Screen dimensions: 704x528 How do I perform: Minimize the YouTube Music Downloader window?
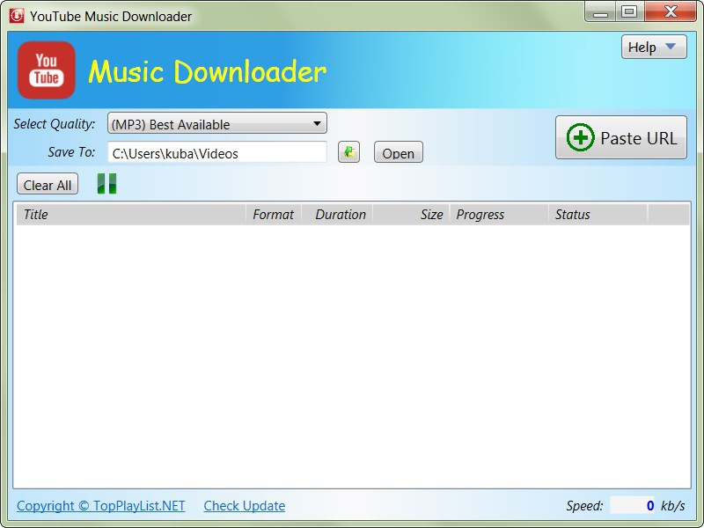600,12
